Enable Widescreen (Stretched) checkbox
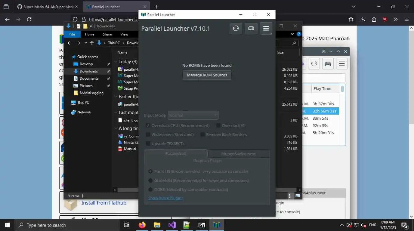This screenshot has height=231, width=414. click(x=148, y=134)
